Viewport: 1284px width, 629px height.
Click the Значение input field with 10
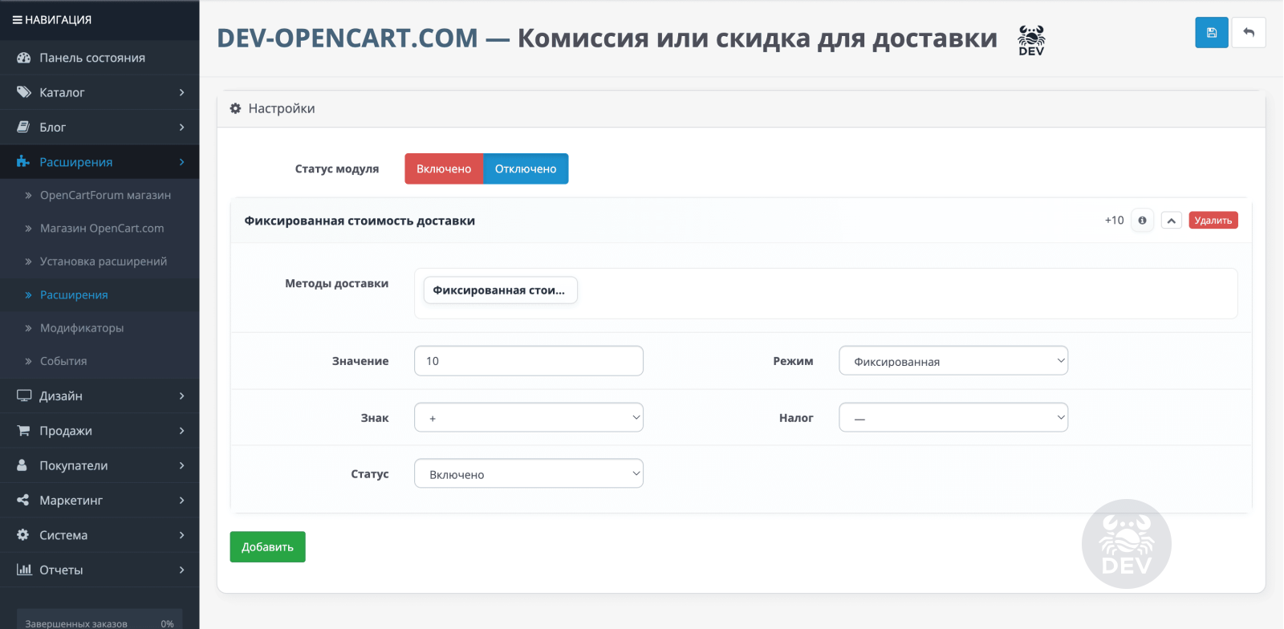529,361
